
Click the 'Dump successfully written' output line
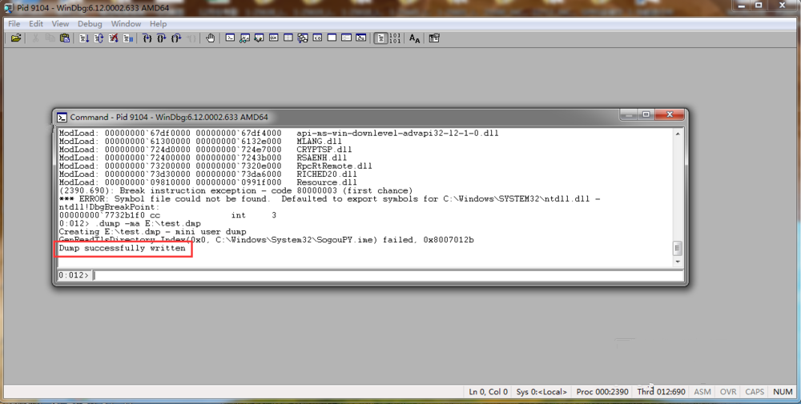(122, 248)
